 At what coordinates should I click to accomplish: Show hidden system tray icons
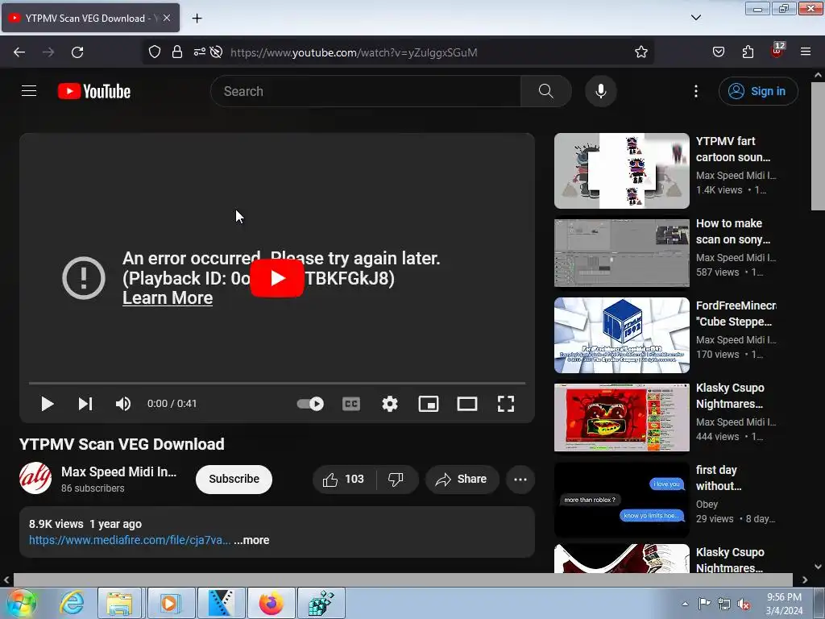click(x=685, y=604)
